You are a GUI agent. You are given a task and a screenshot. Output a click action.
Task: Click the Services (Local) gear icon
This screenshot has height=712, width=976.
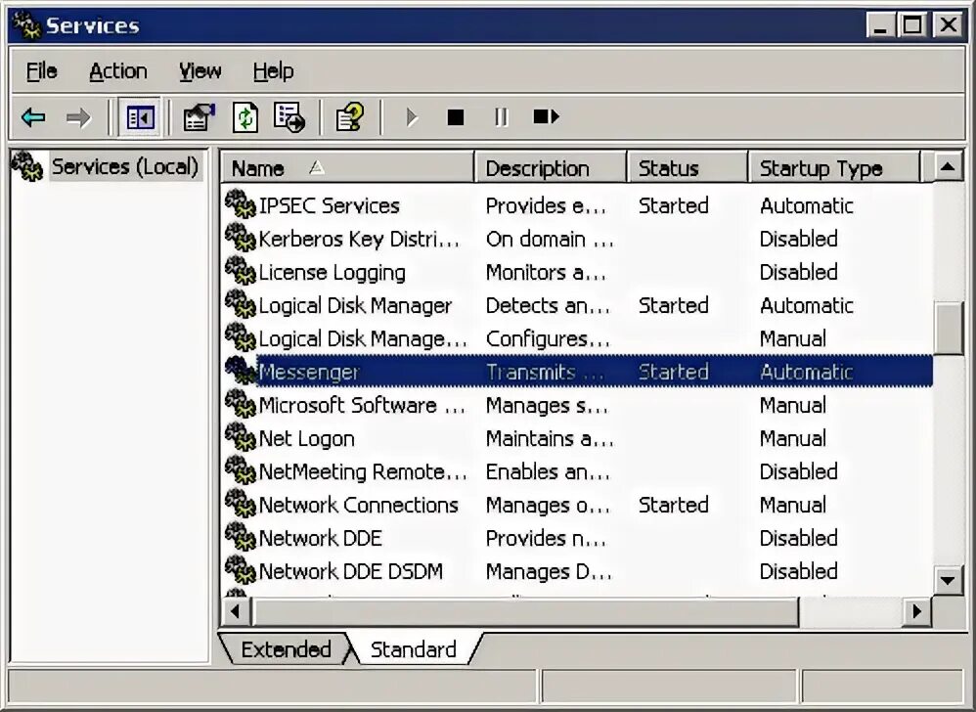(27, 166)
